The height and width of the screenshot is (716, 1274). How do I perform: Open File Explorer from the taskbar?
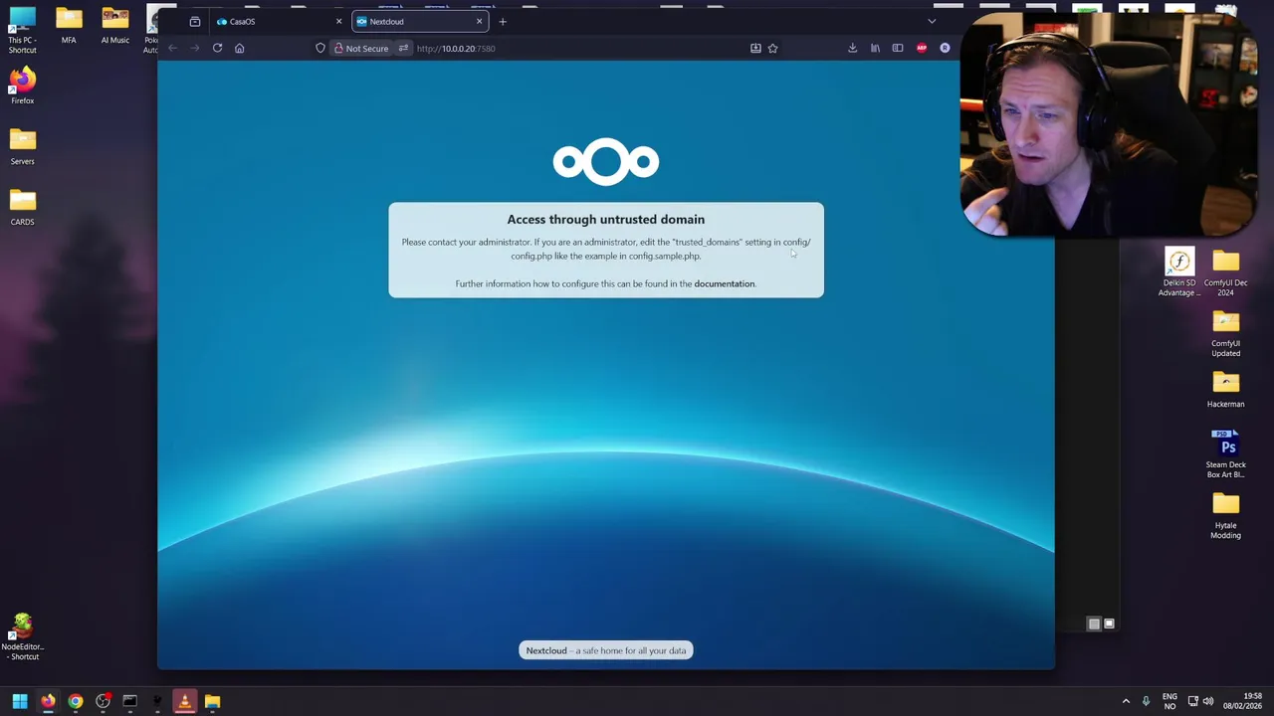pyautogui.click(x=212, y=701)
